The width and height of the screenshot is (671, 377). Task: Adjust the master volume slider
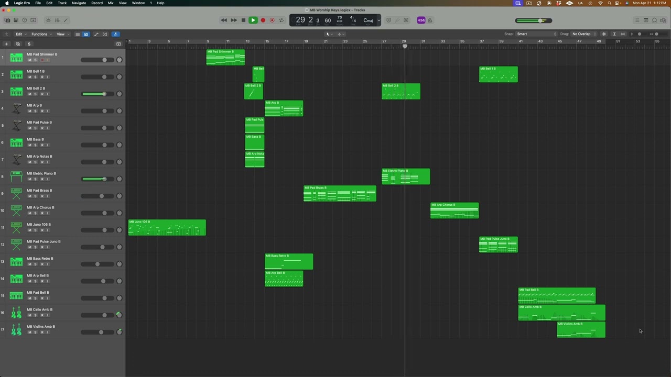533,20
